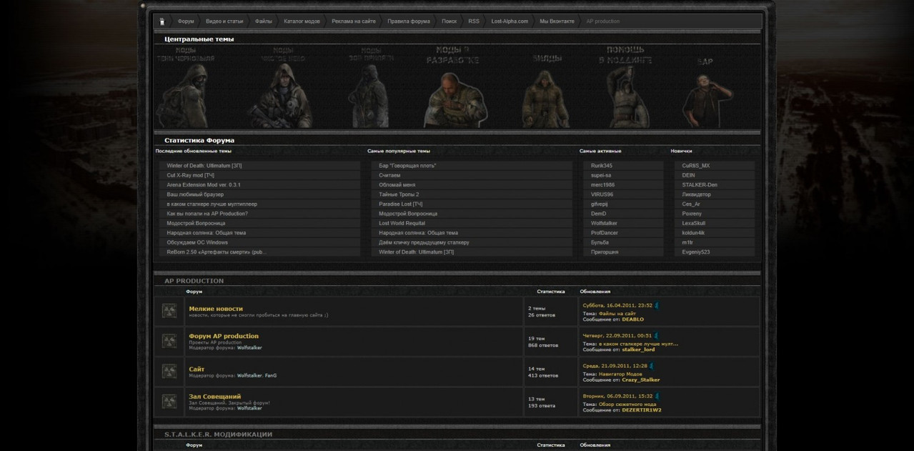
Task: Open Мы Вконтакте link
Action: click(557, 21)
